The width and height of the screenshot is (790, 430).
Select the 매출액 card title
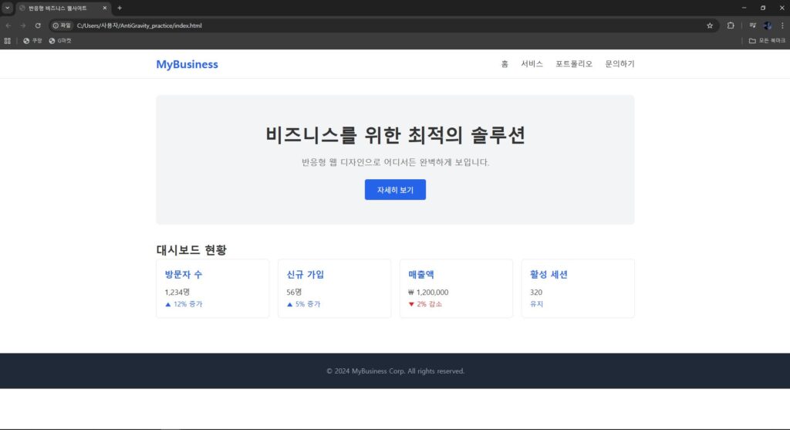421,275
